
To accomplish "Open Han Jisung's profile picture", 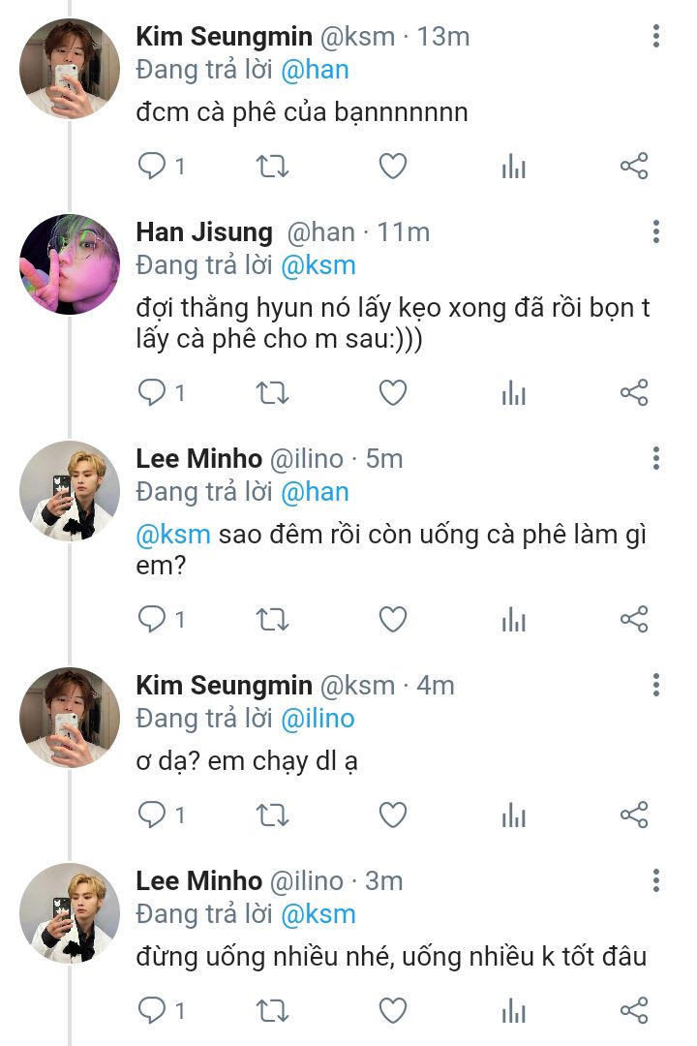I will click(x=70, y=264).
